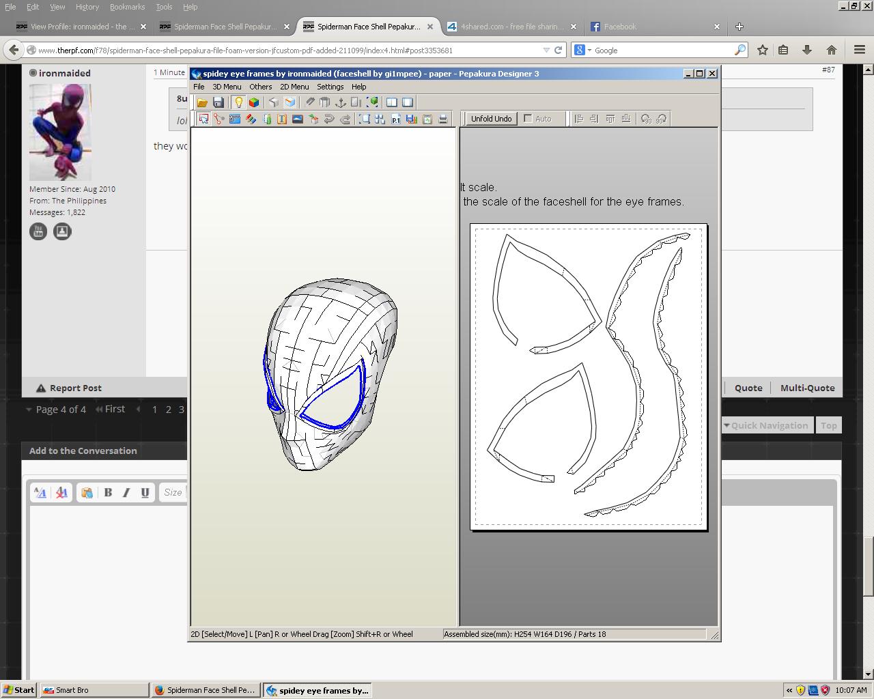874x699 pixels.
Task: Open the 2D Menu
Action: (294, 87)
